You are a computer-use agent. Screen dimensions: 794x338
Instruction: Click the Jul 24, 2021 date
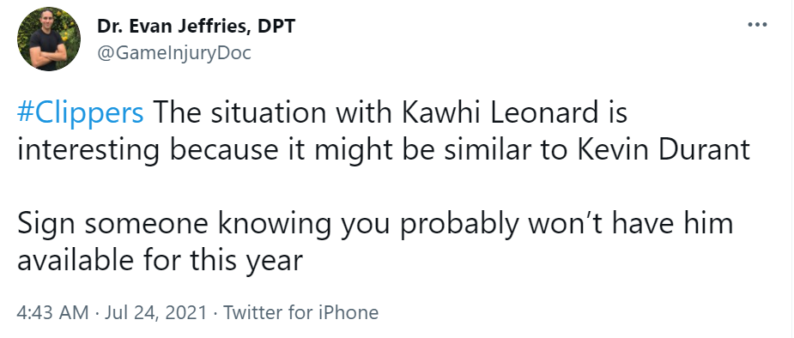[155, 312]
